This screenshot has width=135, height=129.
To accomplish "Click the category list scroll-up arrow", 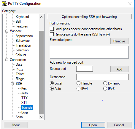I will [42, 17].
